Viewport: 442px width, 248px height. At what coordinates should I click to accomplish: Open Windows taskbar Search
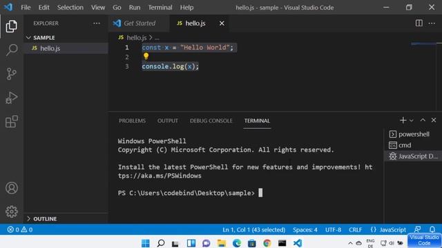(161, 243)
